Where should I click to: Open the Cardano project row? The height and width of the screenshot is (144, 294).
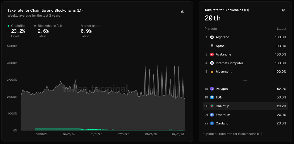pos(245,123)
